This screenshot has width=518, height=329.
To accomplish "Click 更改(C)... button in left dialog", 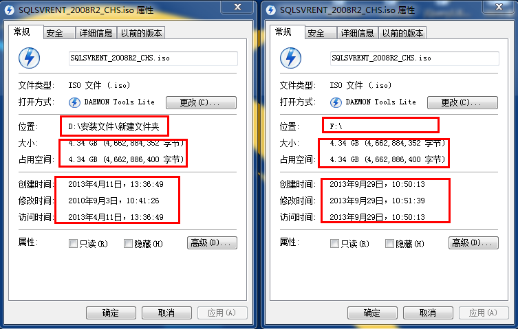I will 201,102.
